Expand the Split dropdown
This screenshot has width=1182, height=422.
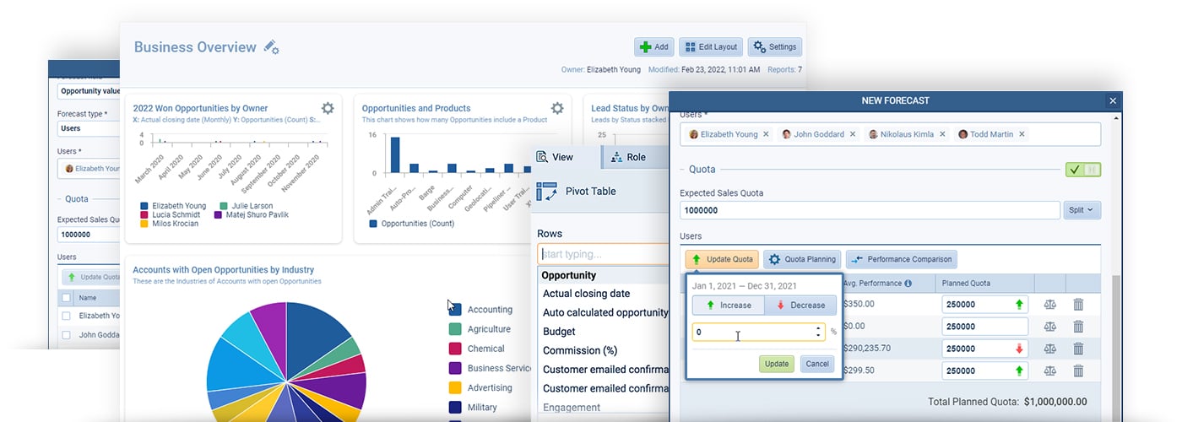click(1082, 210)
